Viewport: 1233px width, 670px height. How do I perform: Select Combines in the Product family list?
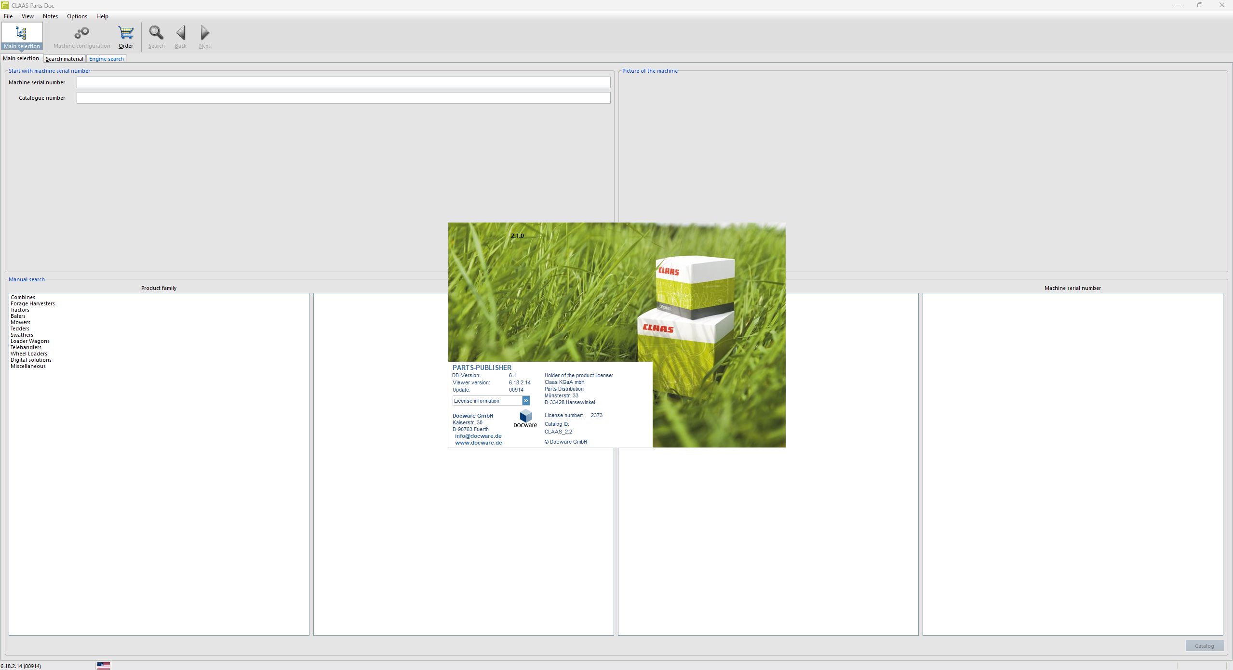23,297
